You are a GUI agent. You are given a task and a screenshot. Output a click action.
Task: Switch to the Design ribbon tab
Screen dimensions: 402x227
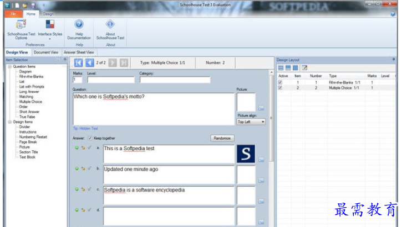(x=48, y=14)
